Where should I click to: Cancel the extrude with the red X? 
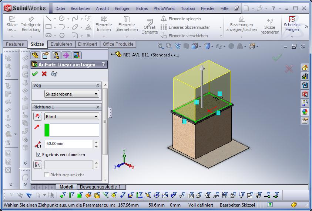pyautogui.click(x=44, y=74)
